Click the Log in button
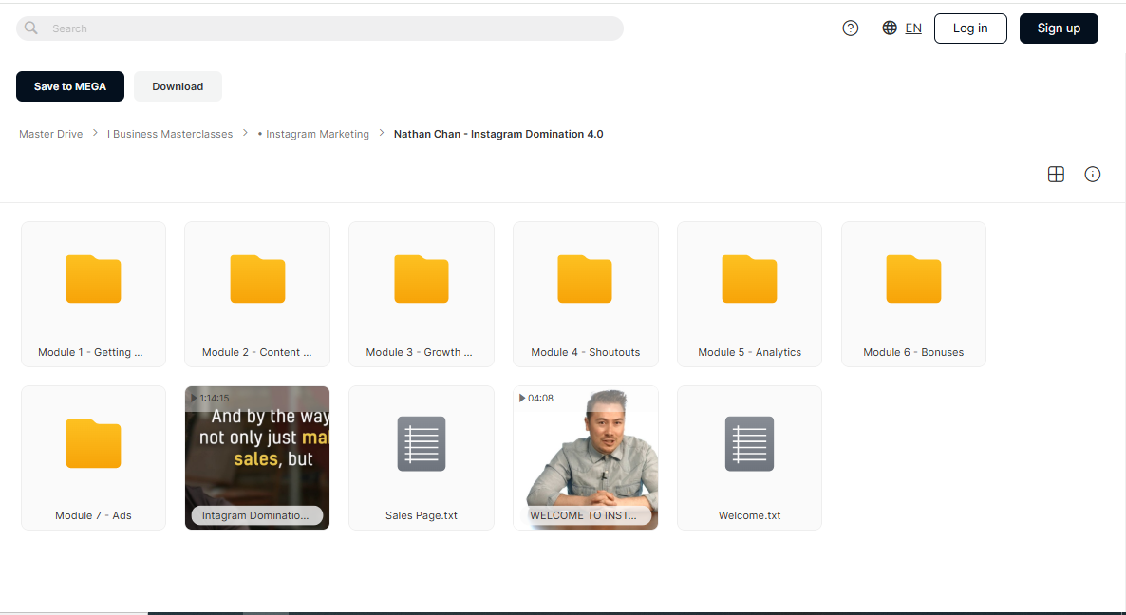The image size is (1126, 615). 970,28
